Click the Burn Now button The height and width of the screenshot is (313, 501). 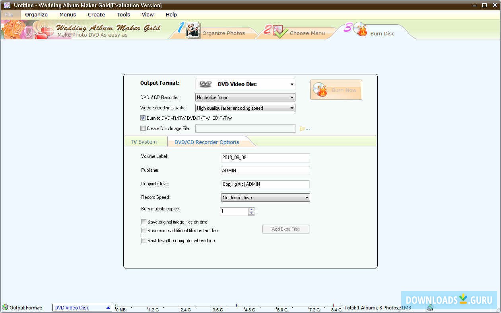pos(336,89)
